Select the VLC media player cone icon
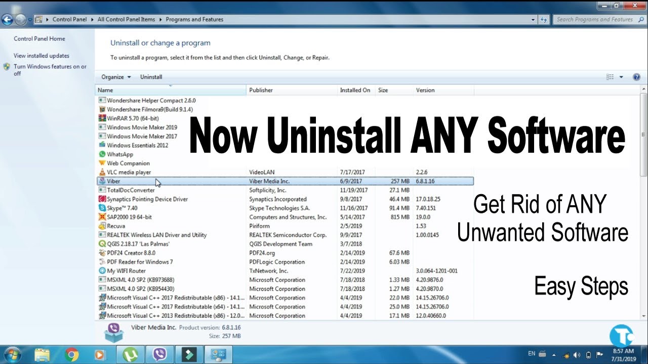 pos(102,172)
